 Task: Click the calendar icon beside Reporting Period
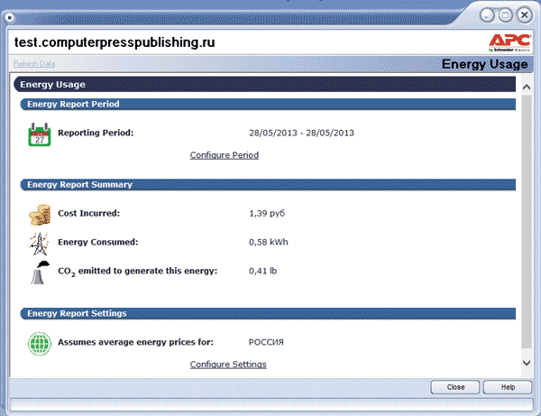pos(40,134)
